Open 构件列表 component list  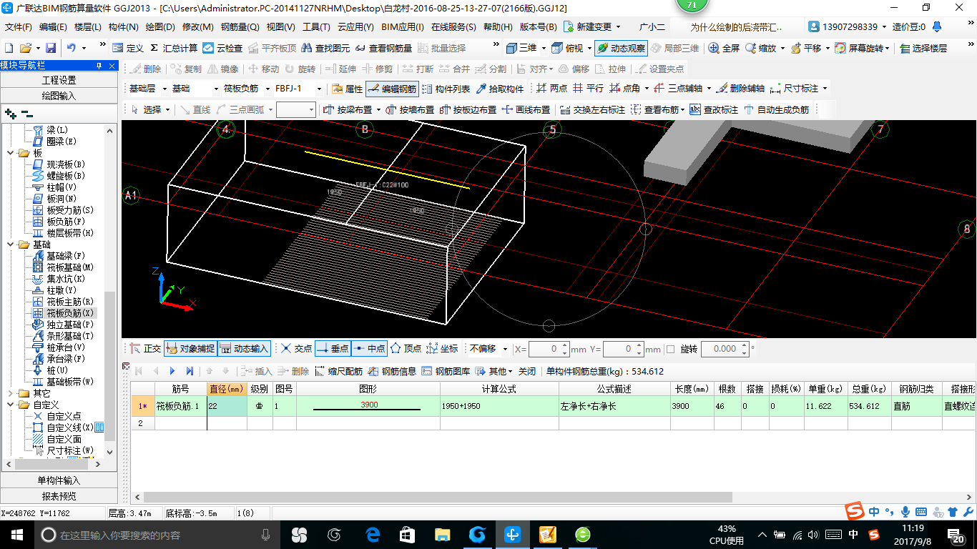pos(446,89)
